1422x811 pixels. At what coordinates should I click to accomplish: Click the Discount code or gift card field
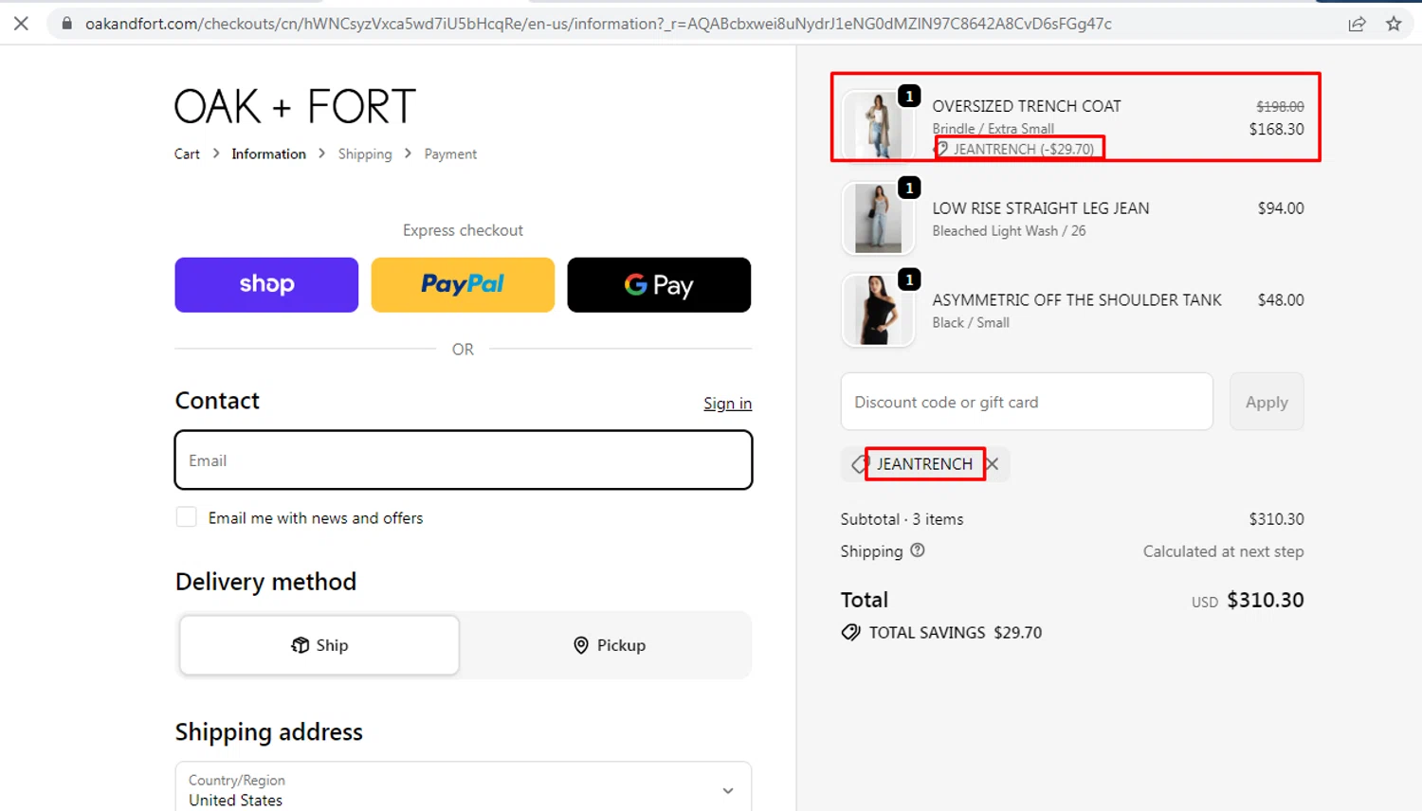point(1027,402)
